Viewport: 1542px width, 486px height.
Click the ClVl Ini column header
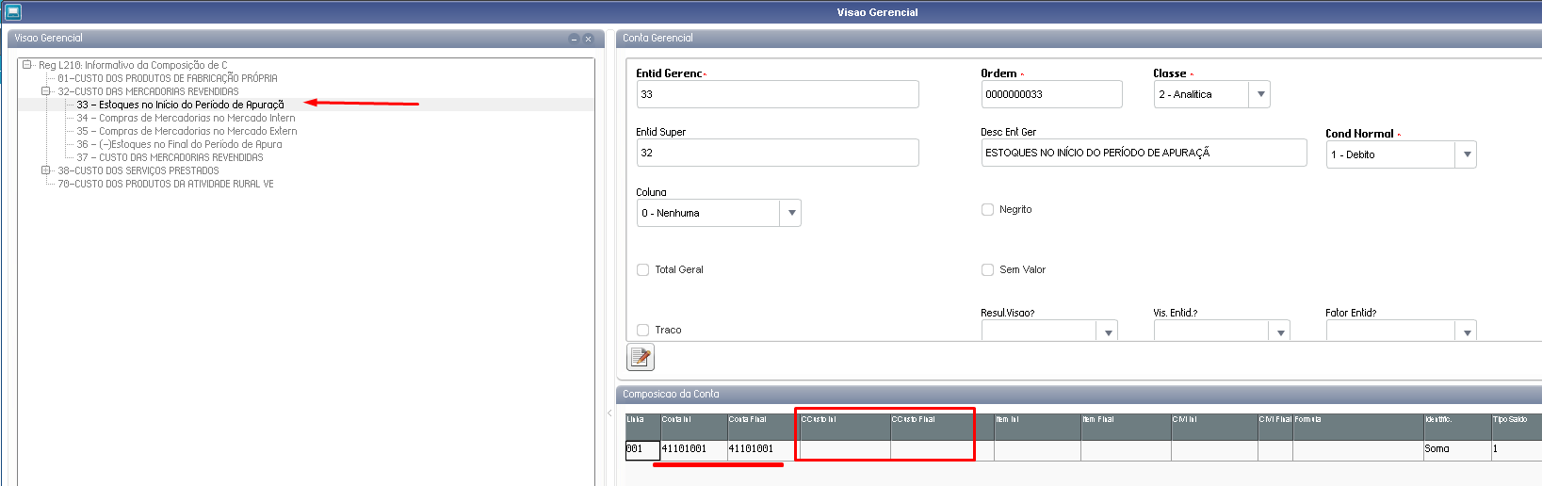[x=1215, y=427]
